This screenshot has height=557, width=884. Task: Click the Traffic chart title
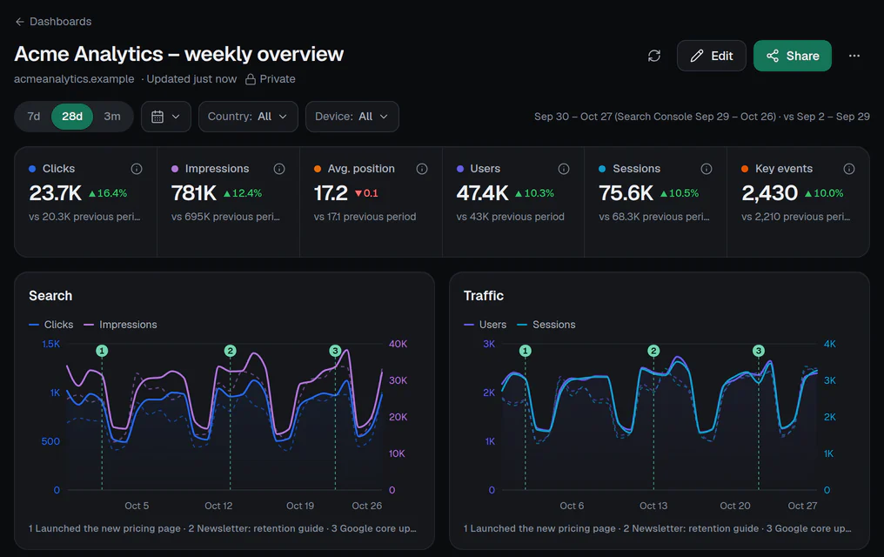click(483, 296)
